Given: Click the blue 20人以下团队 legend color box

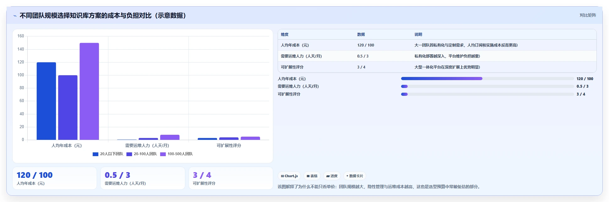Looking at the screenshot, I should (x=95, y=154).
